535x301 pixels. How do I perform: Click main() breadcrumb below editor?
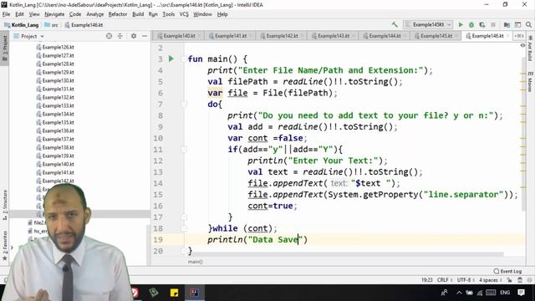pos(195,262)
